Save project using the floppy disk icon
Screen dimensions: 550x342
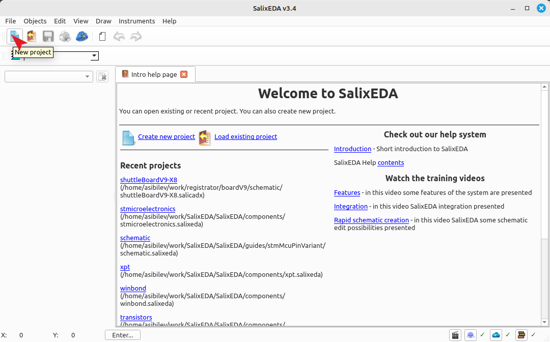pos(48,37)
